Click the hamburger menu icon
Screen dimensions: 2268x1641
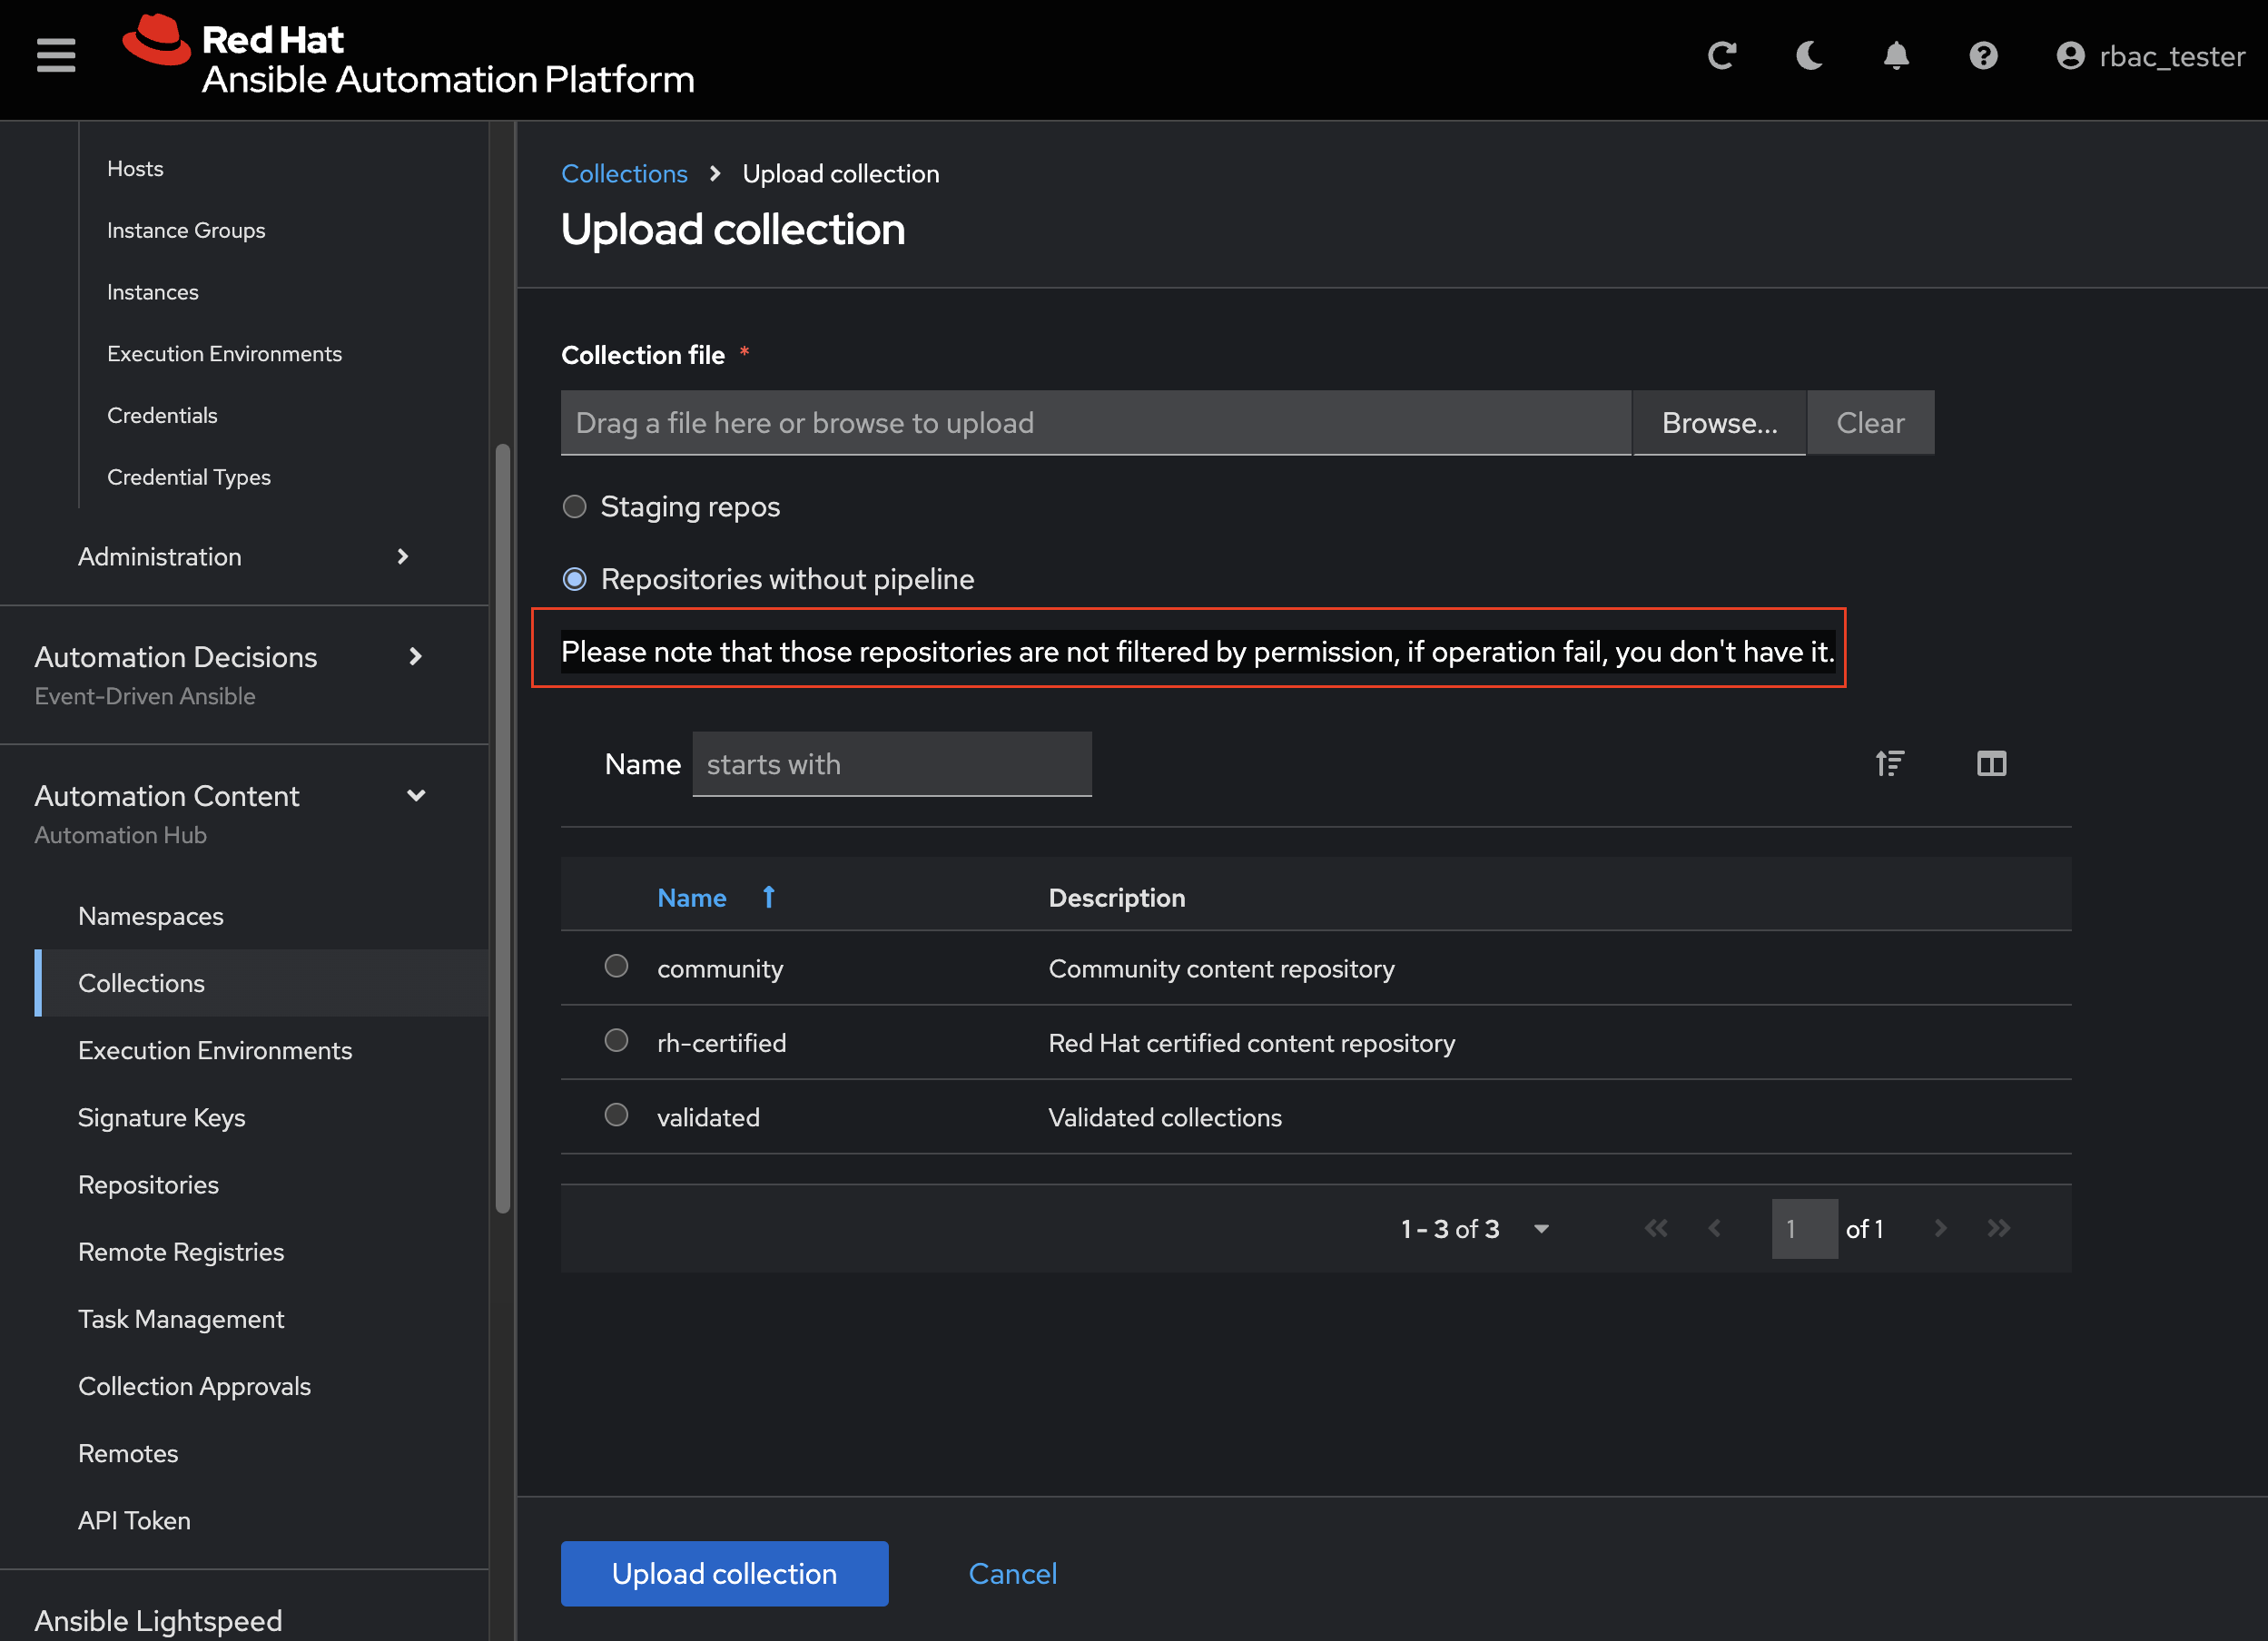[56, 56]
